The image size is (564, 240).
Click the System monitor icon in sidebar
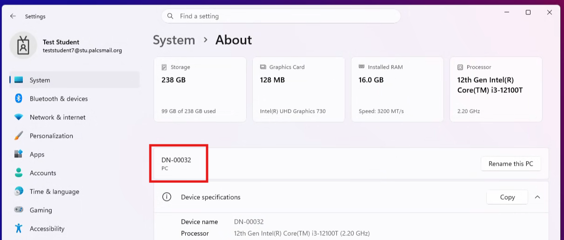[x=19, y=80]
